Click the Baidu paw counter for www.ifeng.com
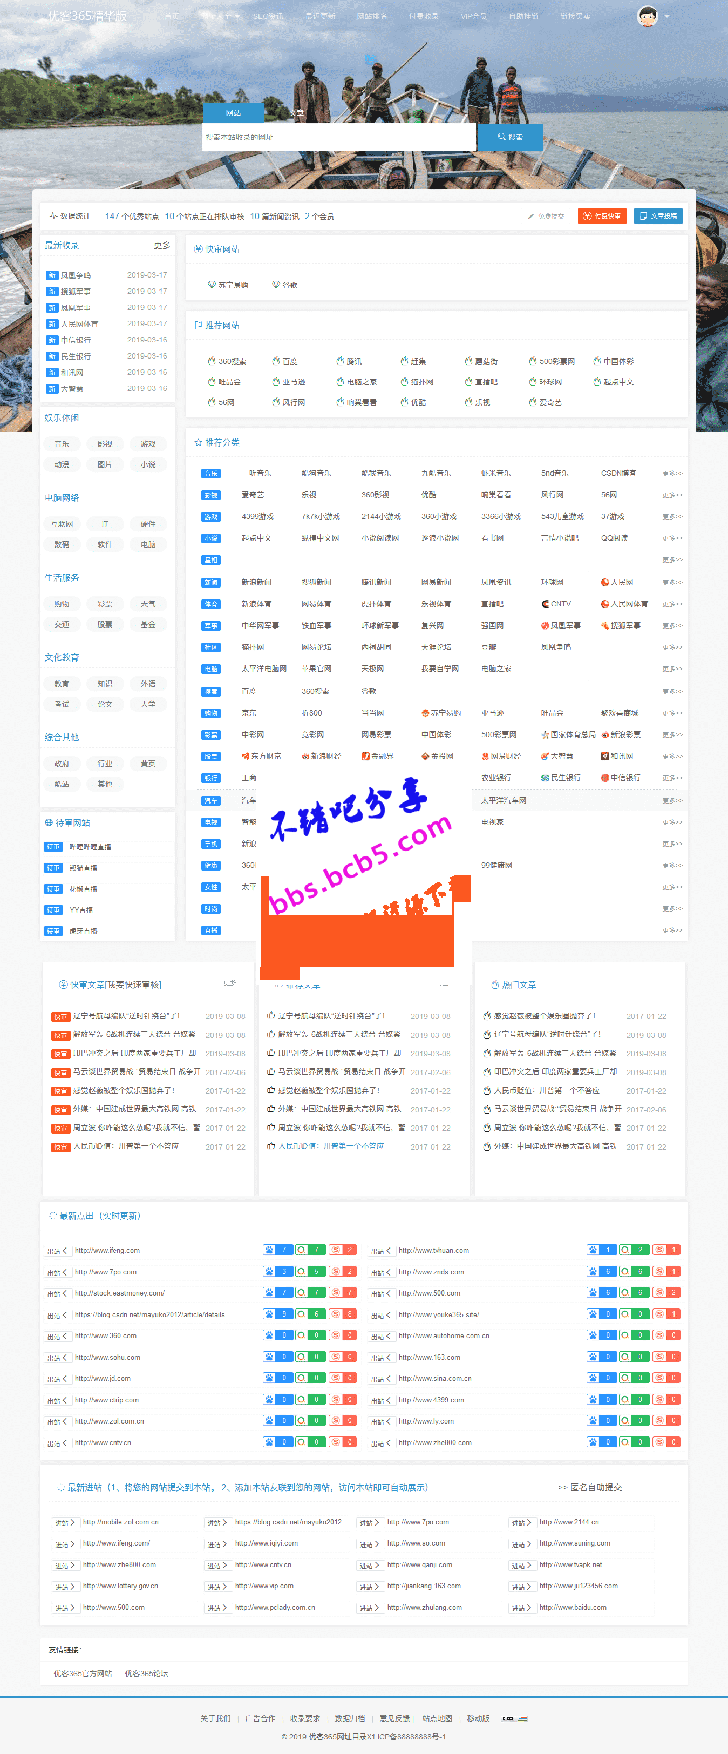The image size is (728, 1754). click(x=277, y=1250)
